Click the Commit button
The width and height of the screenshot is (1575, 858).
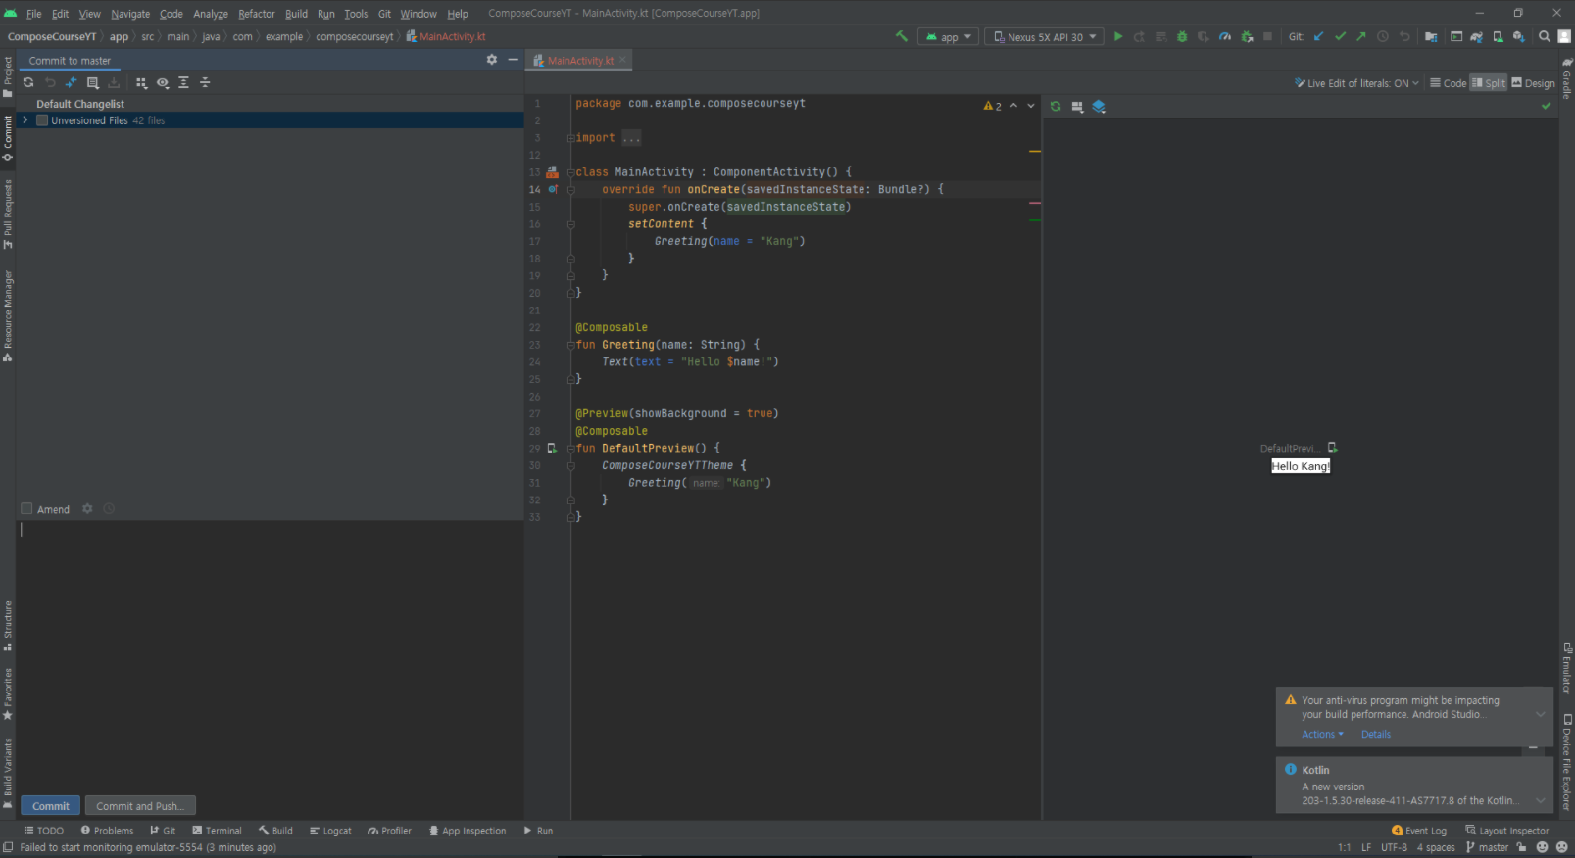[x=51, y=806]
